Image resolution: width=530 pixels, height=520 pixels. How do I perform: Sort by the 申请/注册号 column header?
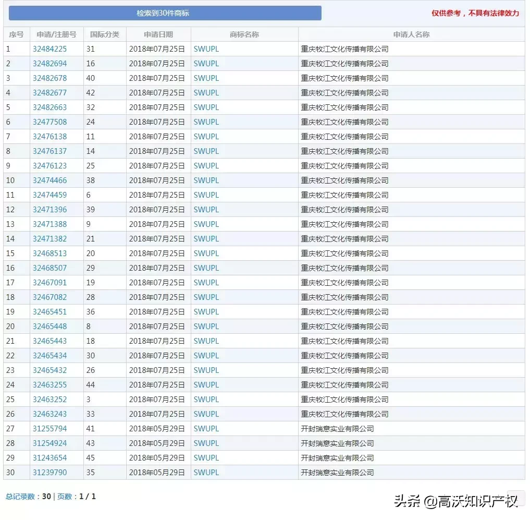57,34
